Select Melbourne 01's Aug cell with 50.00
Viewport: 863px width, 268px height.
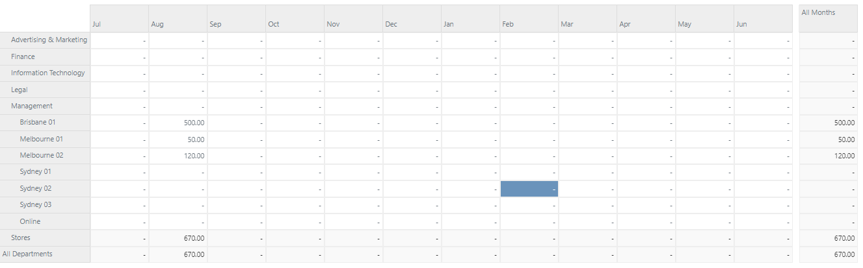178,140
